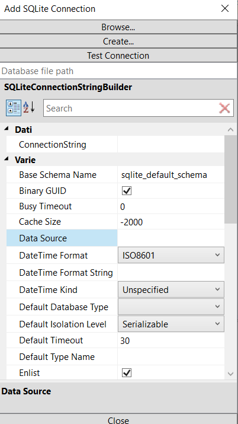Edit the Base Schema Name value
This screenshot has height=424, width=238.
[x=171, y=175]
